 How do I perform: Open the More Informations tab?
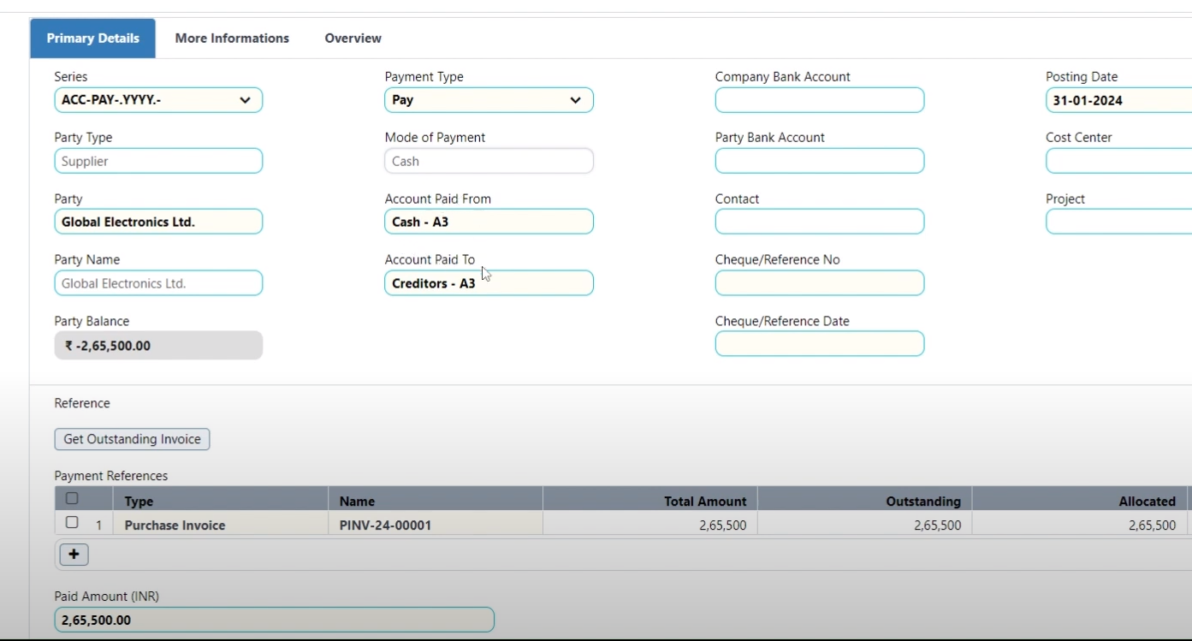pyautogui.click(x=232, y=39)
